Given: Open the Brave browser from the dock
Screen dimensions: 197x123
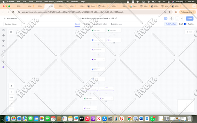Looking at the screenshot, I should point(121,118).
